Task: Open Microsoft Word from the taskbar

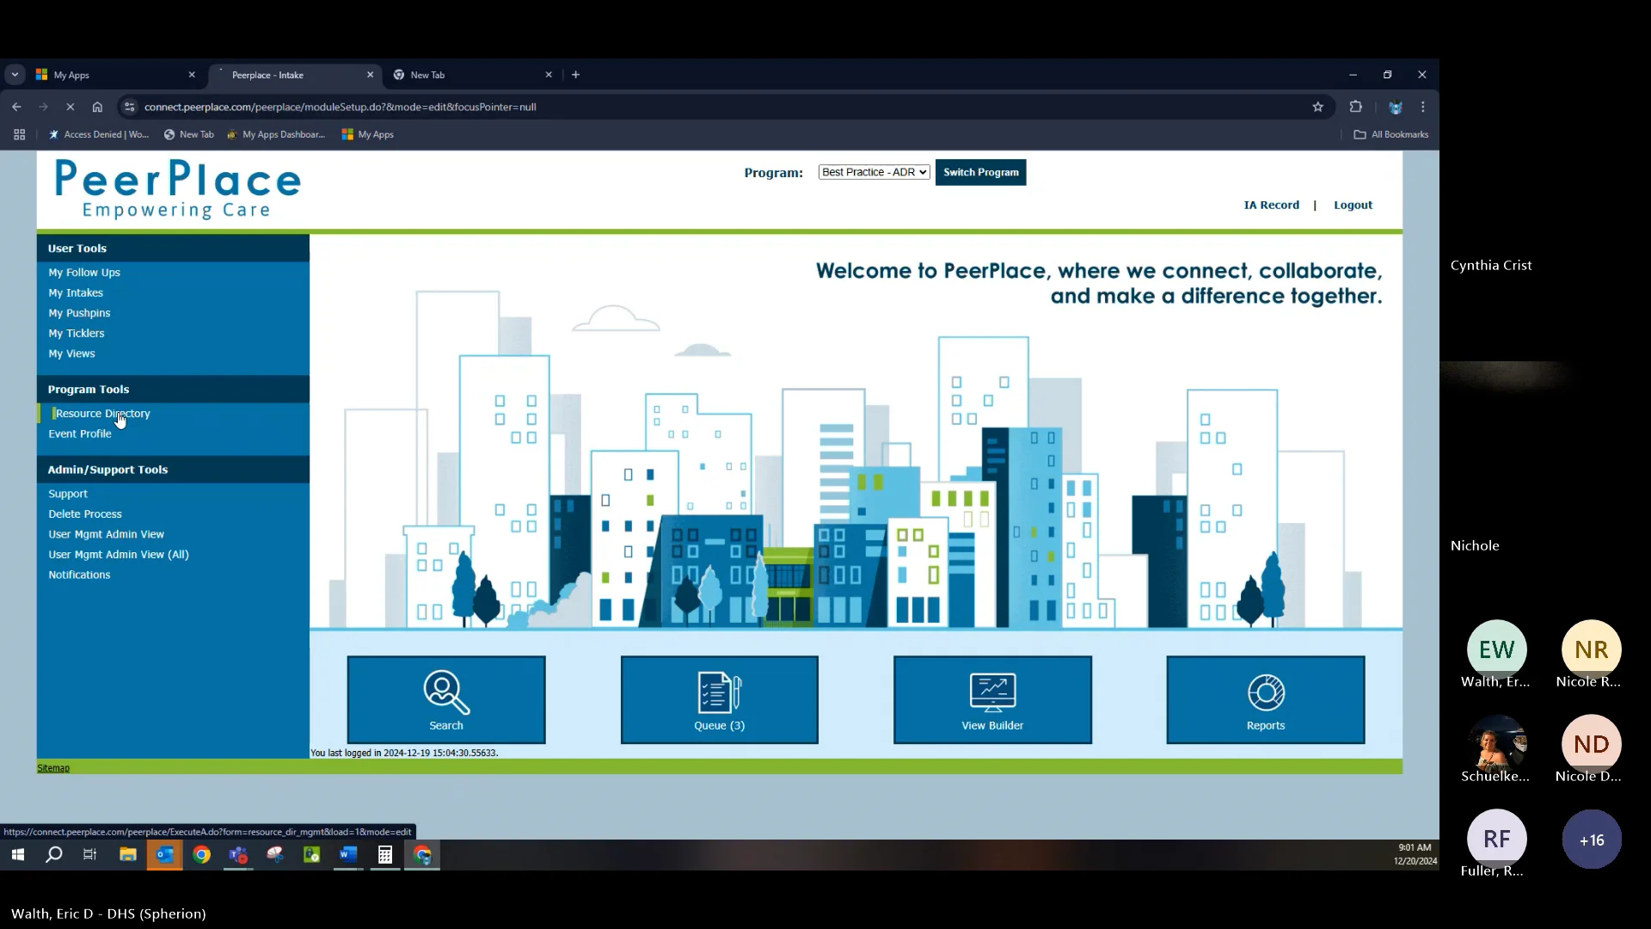Action: [348, 855]
